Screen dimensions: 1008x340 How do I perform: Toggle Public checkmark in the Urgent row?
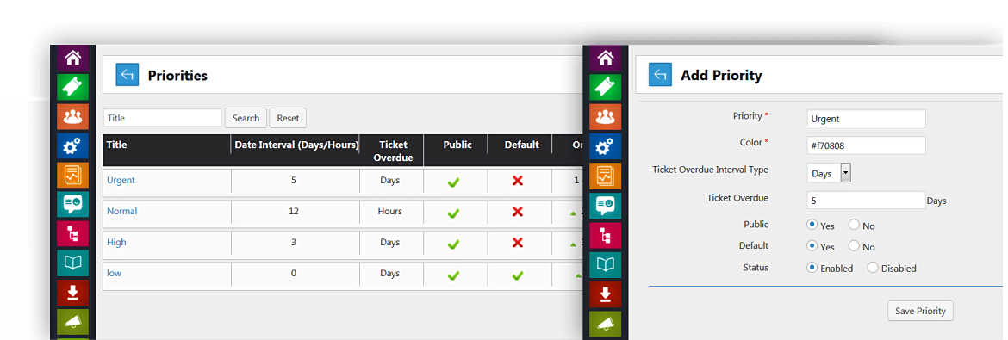click(x=453, y=182)
